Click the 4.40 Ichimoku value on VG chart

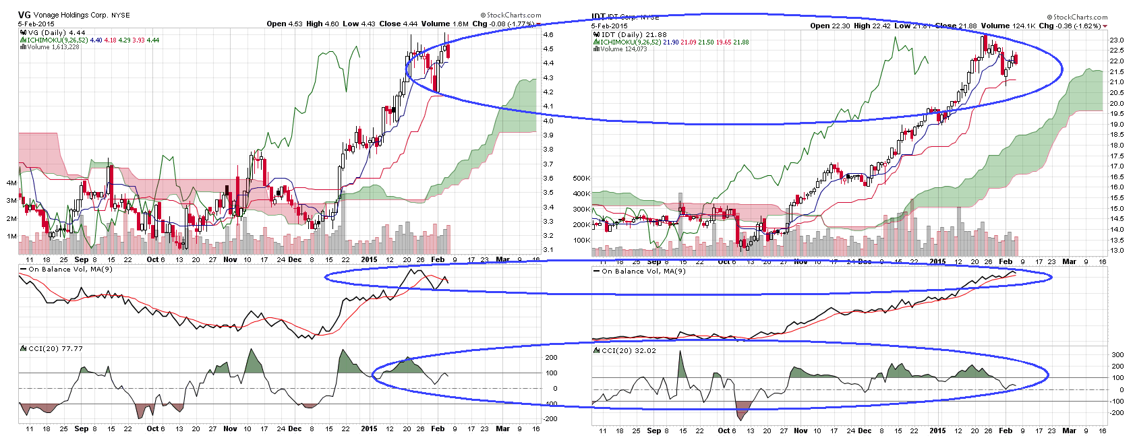click(96, 40)
